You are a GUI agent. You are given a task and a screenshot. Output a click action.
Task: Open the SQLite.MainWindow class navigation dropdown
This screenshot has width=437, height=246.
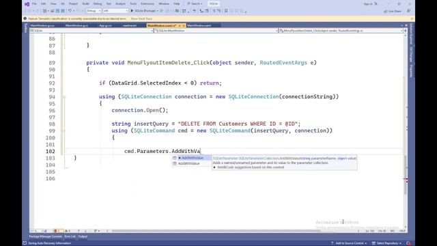coord(216,31)
